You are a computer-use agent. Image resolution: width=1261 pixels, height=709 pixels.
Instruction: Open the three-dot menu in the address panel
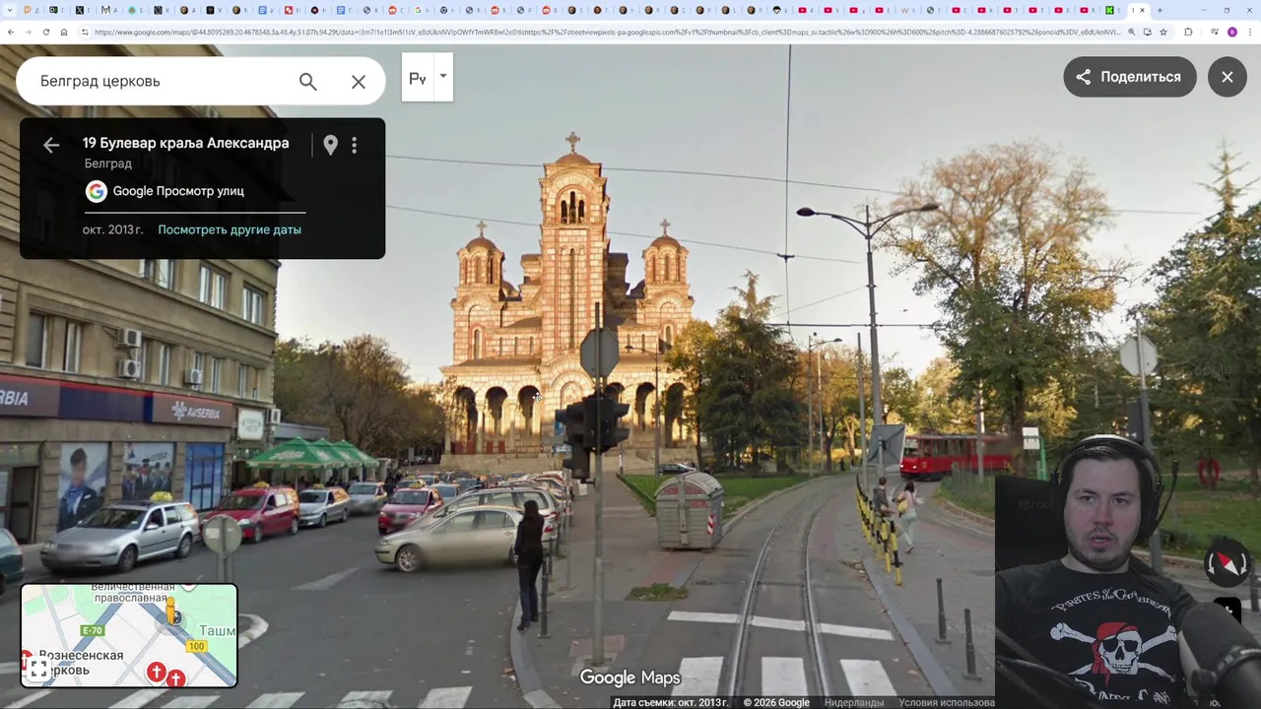pos(355,146)
